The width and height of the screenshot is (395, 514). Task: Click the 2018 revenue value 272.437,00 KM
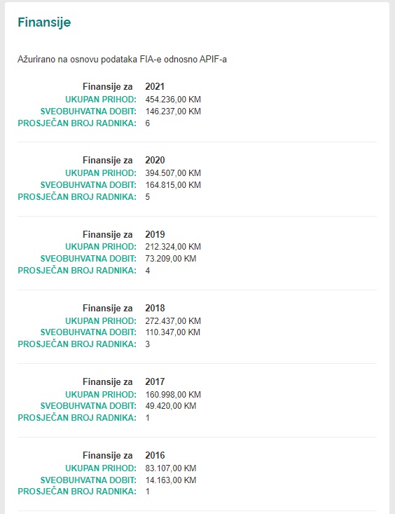point(173,321)
